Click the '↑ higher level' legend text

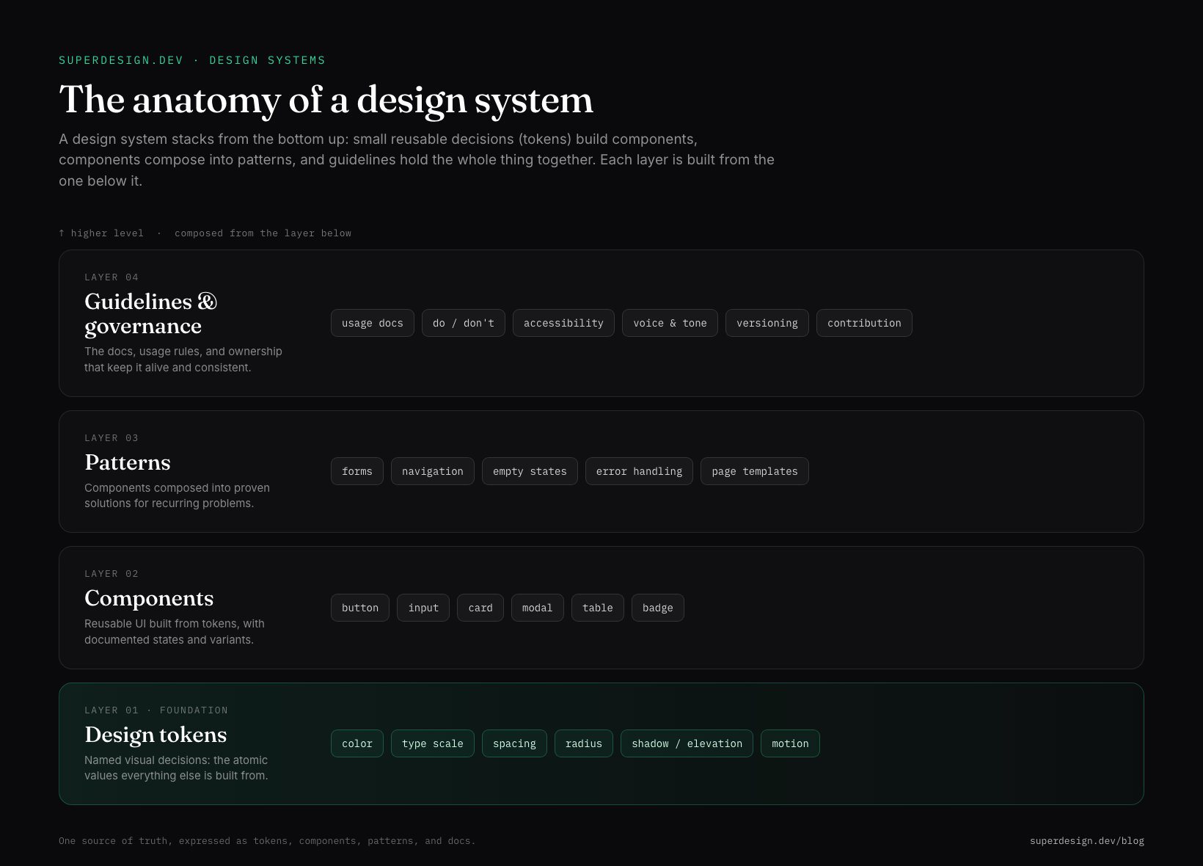pyautogui.click(x=101, y=233)
